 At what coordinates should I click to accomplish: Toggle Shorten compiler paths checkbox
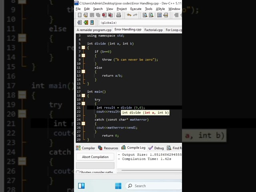click(78, 172)
